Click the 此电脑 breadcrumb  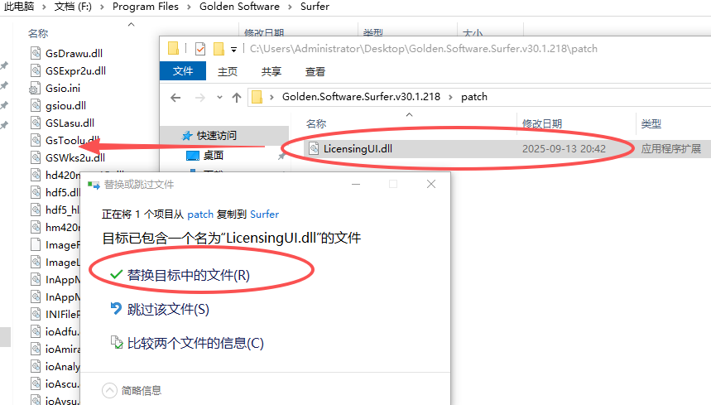tap(18, 7)
